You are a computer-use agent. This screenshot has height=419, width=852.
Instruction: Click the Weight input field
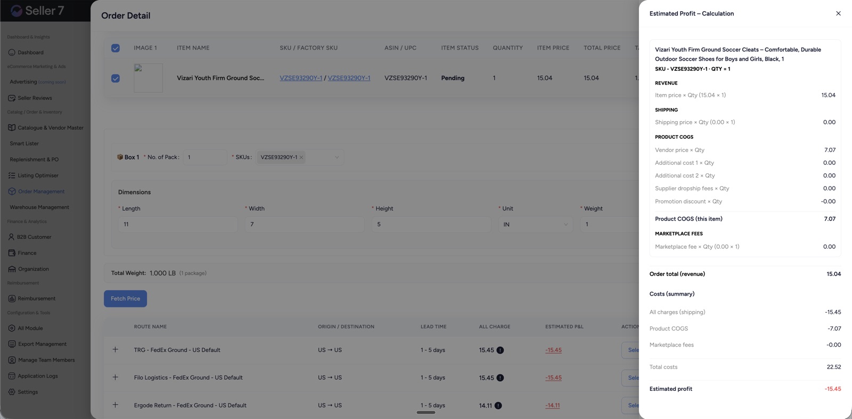coord(610,224)
